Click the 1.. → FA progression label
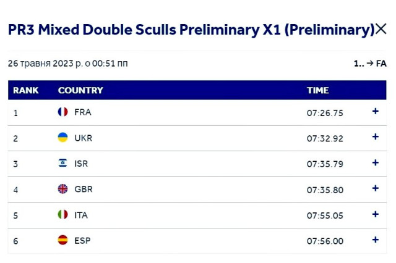The image size is (396, 263). (x=369, y=64)
